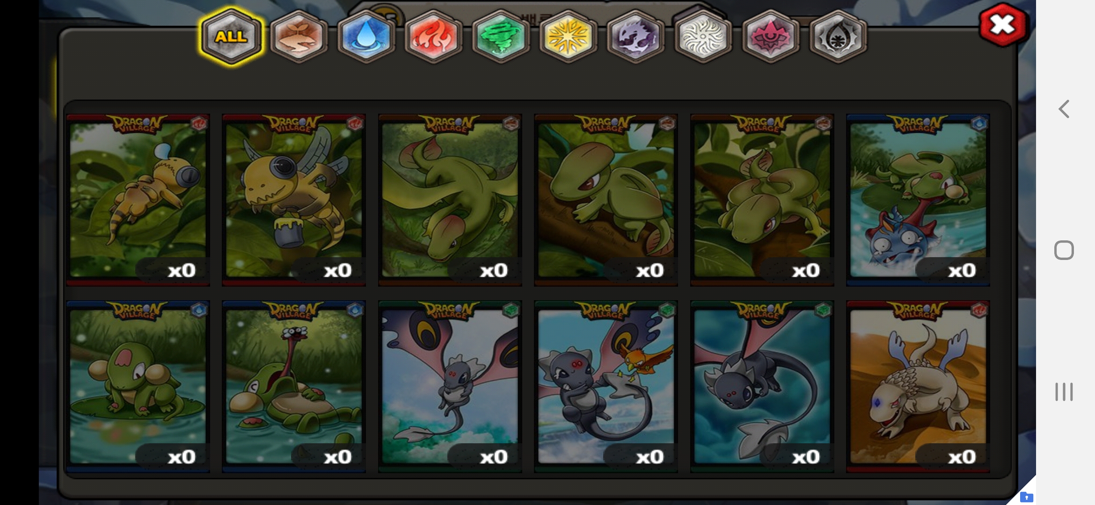Filter cards by fire element

coord(433,36)
